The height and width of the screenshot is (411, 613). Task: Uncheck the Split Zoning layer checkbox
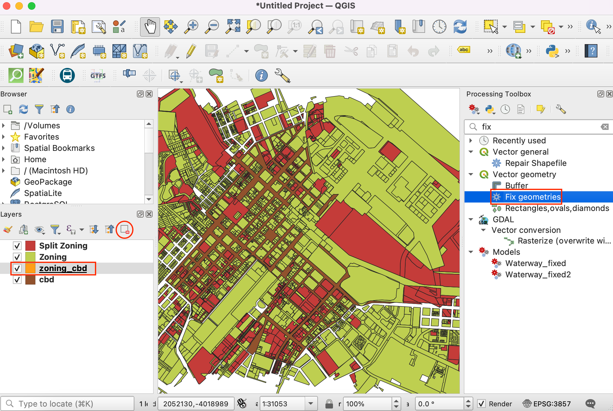(17, 246)
